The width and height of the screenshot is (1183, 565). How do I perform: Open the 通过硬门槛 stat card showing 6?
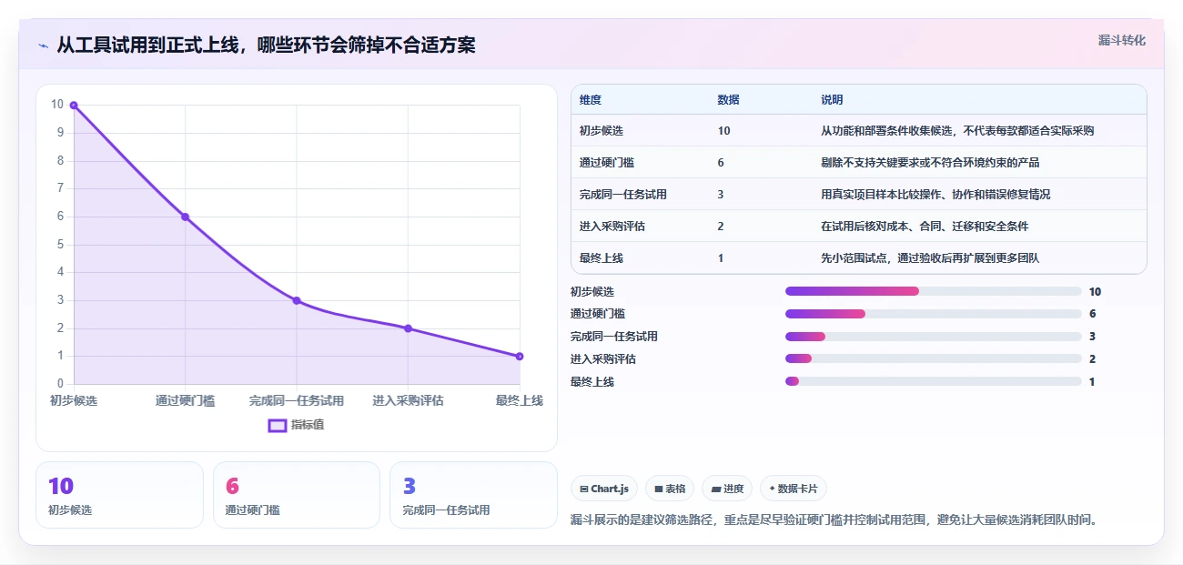296,495
